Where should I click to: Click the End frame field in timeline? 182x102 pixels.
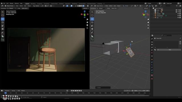146,91
